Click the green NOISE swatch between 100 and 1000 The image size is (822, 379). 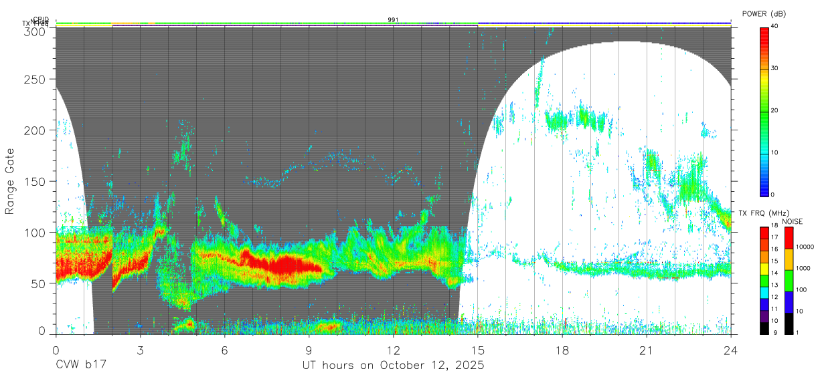coord(789,281)
